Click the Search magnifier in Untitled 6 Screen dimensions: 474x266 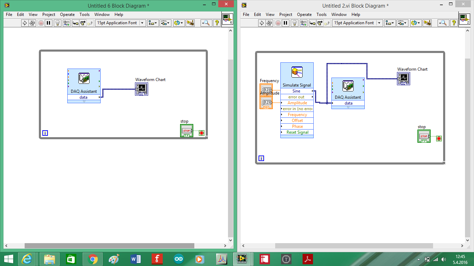[206, 23]
